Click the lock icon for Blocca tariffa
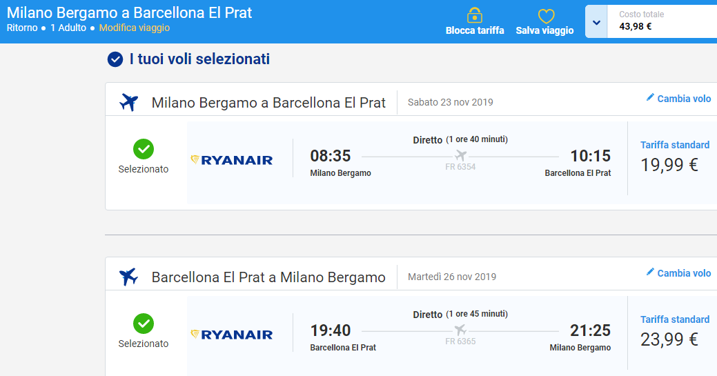The height and width of the screenshot is (376, 717). point(475,14)
